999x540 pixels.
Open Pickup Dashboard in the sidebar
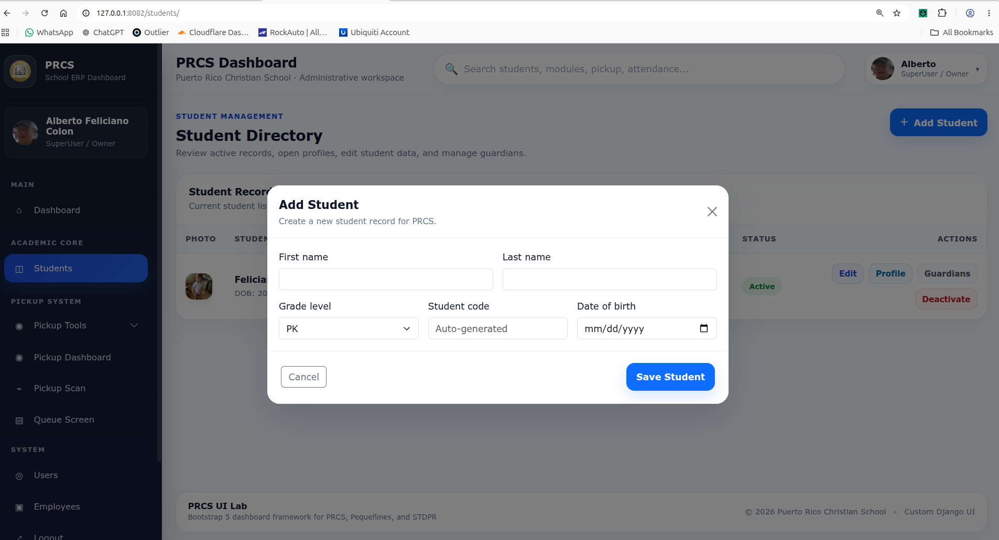pos(76,357)
